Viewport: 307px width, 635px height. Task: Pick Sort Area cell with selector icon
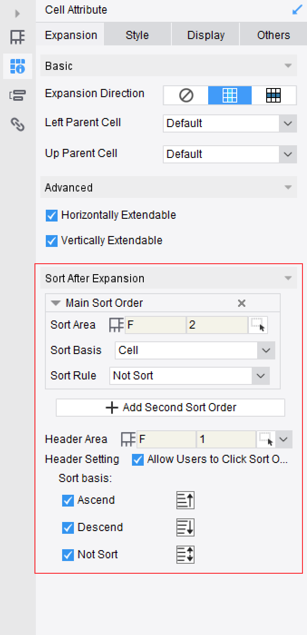point(258,325)
